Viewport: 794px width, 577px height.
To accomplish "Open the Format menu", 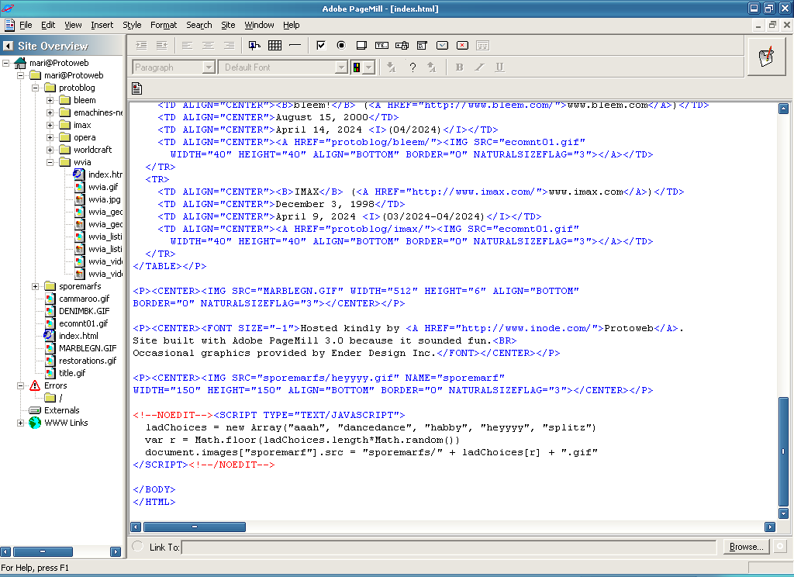I will point(164,25).
